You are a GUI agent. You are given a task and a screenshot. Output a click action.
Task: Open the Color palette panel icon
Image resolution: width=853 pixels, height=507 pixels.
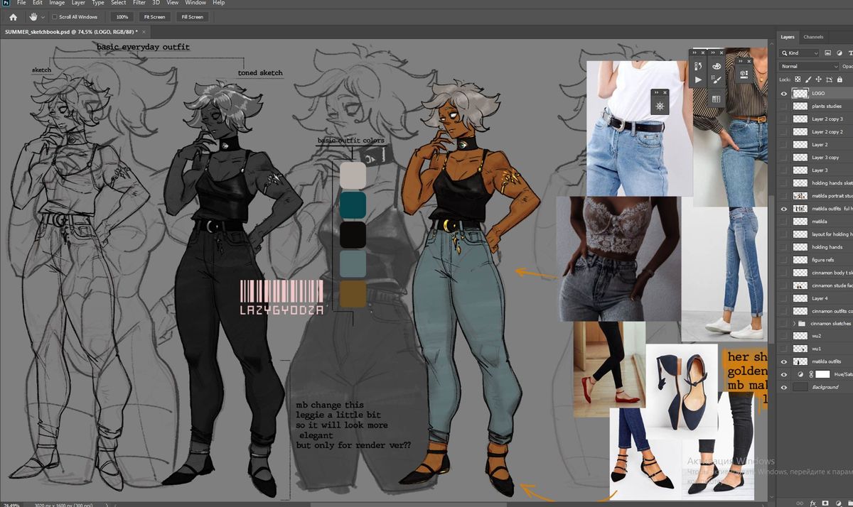pyautogui.click(x=717, y=66)
